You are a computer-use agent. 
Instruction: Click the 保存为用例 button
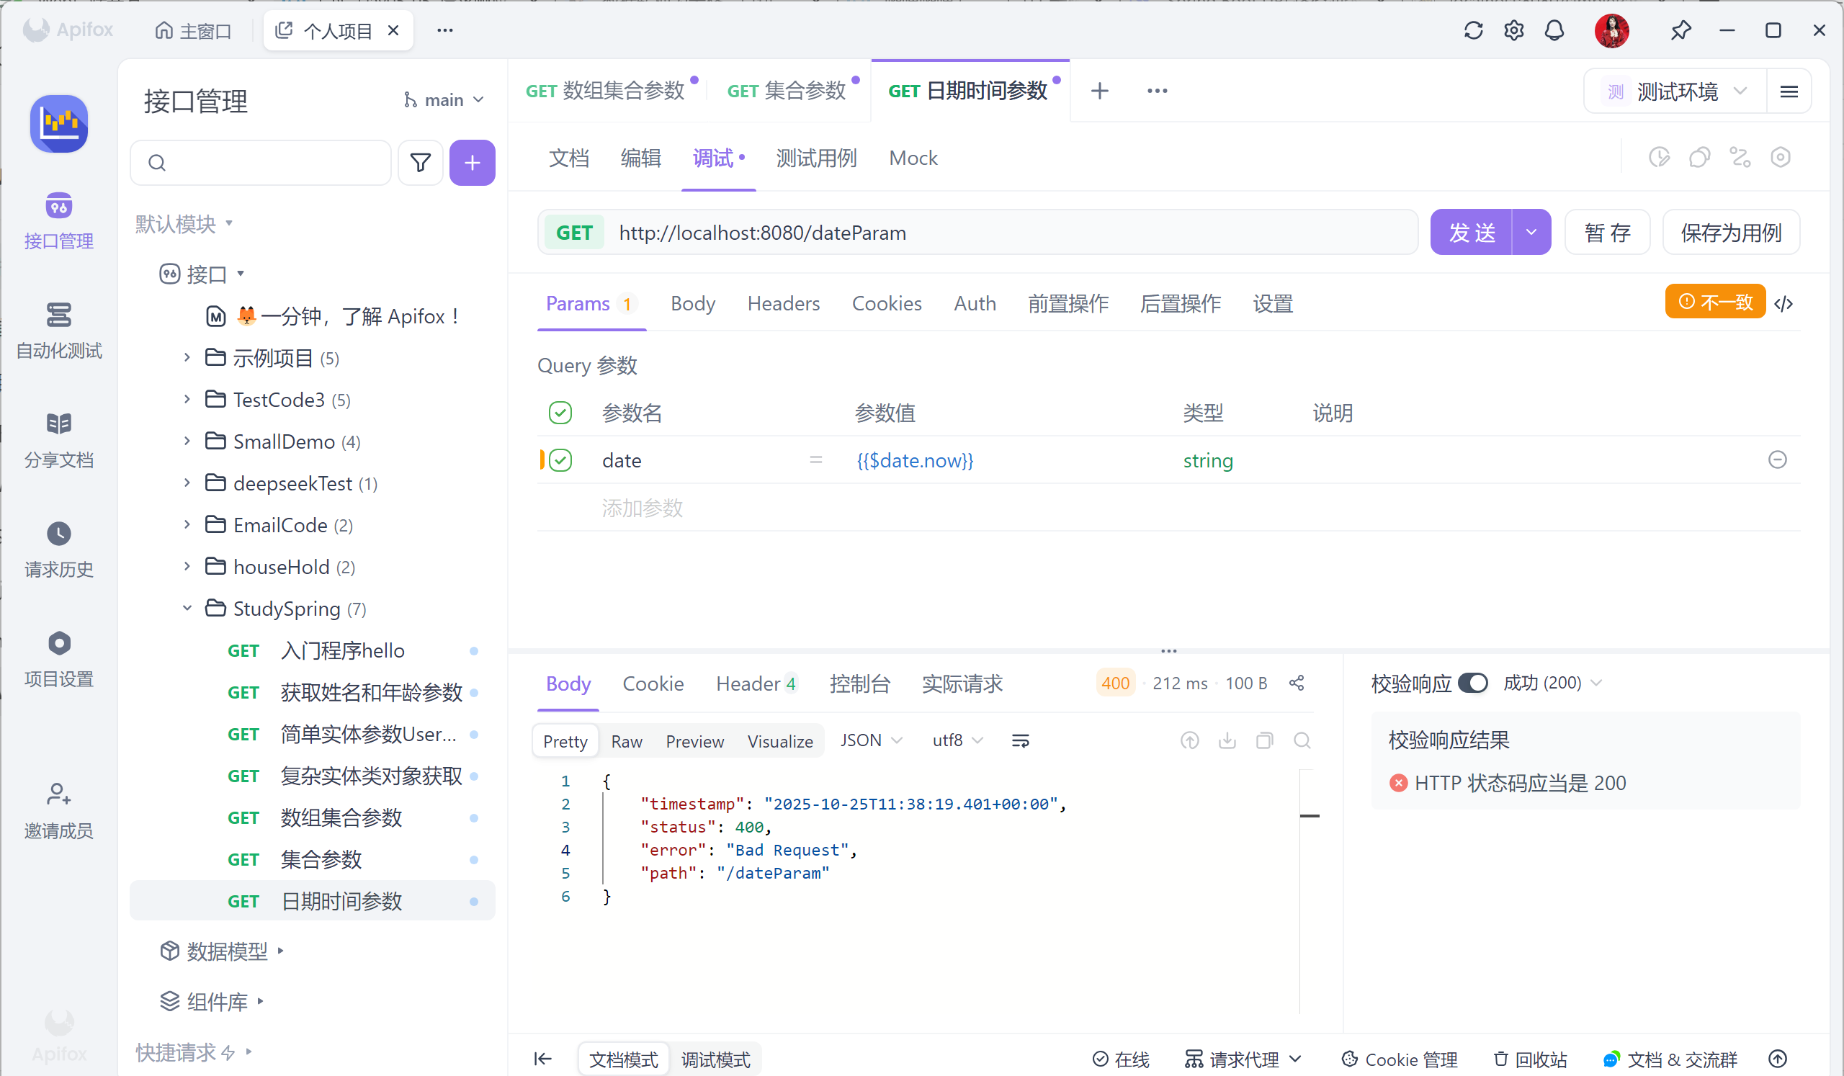[1731, 233]
